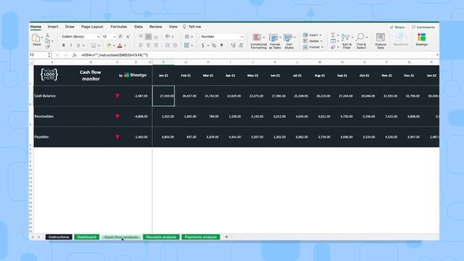Toggle Italic formatting
The width and height of the screenshot is (464, 261).
(x=71, y=45)
